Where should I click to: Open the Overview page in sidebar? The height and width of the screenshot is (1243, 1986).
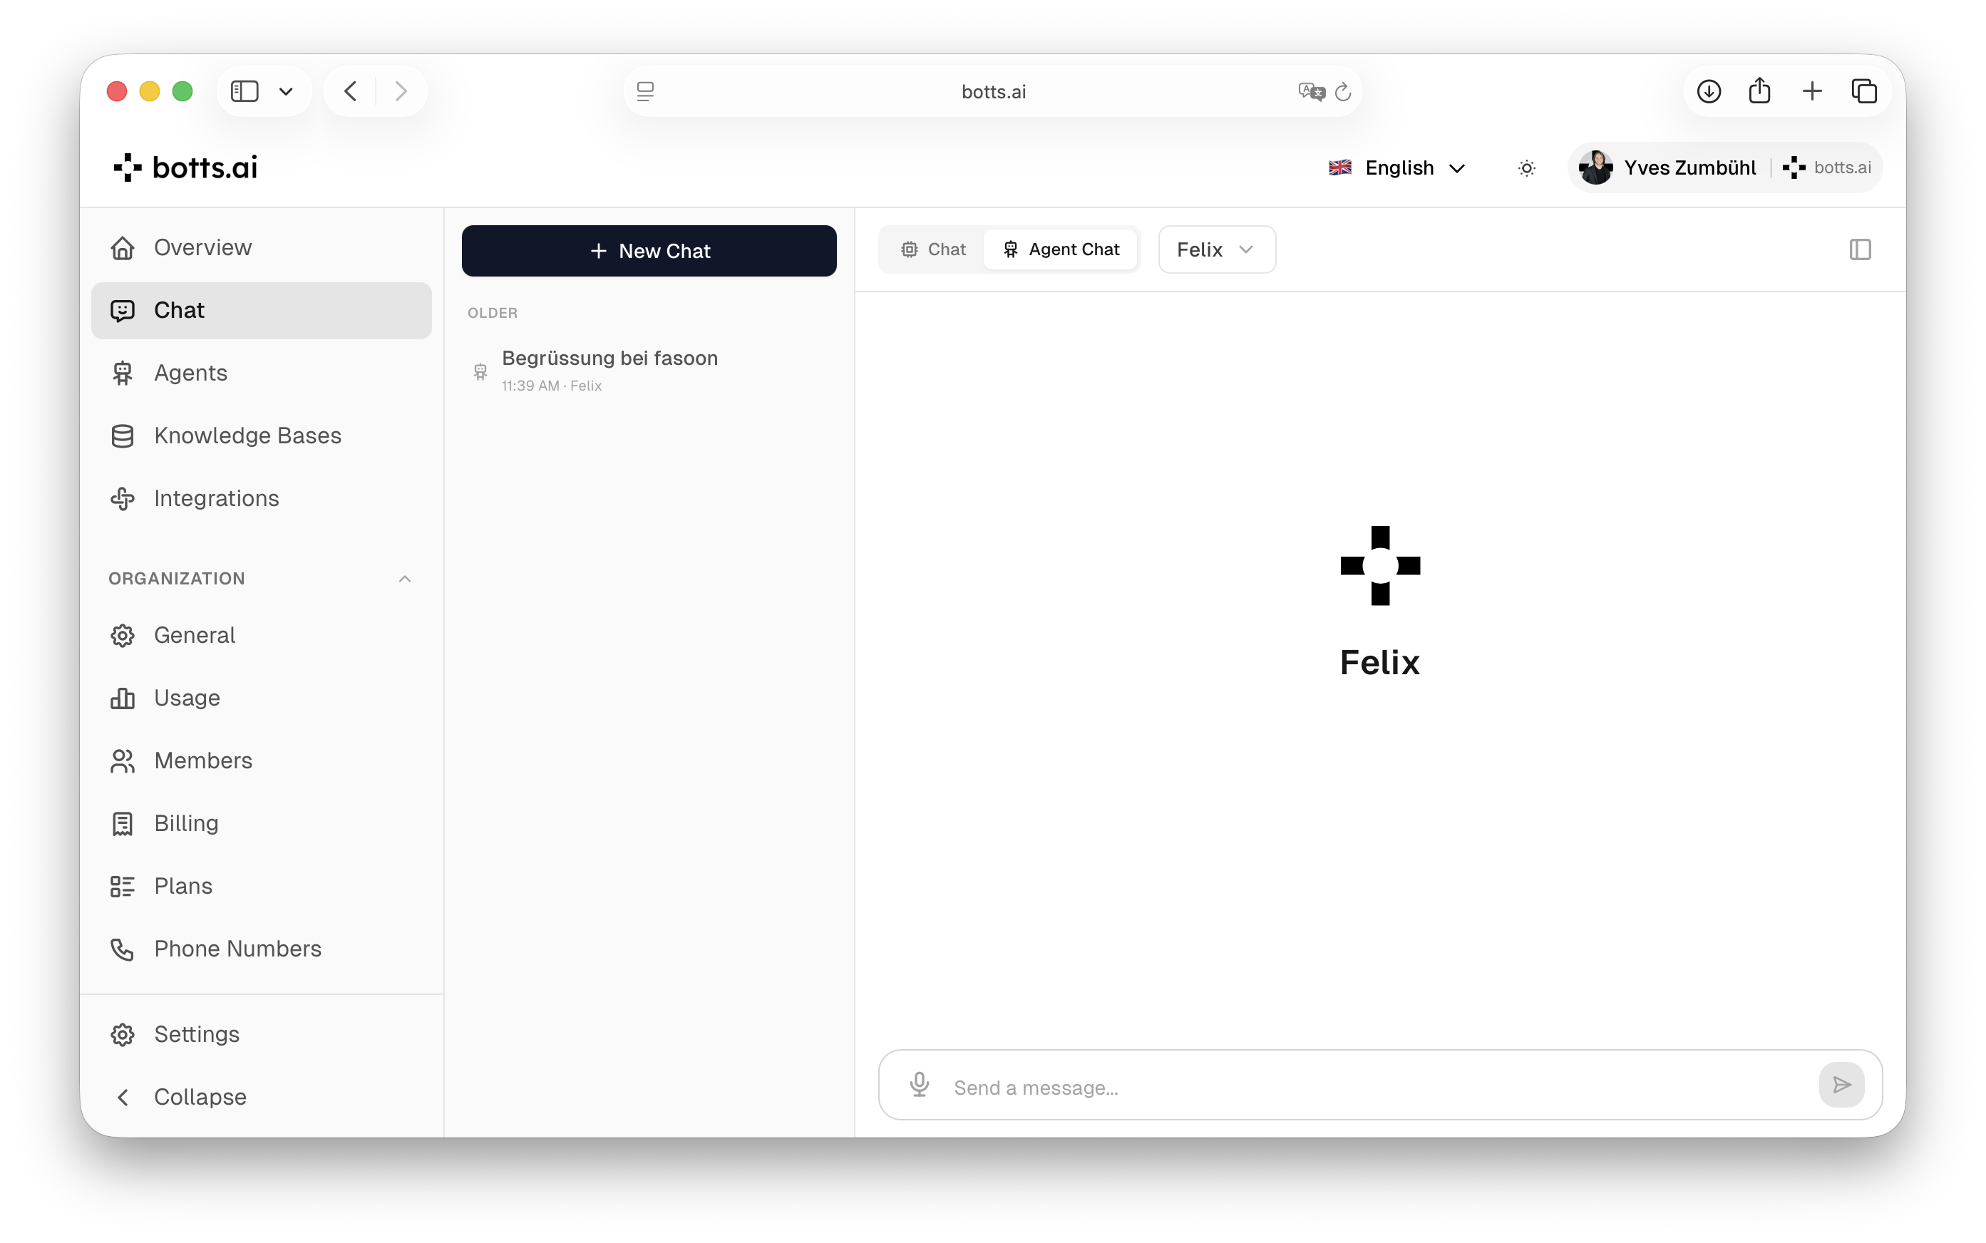pyautogui.click(x=262, y=247)
